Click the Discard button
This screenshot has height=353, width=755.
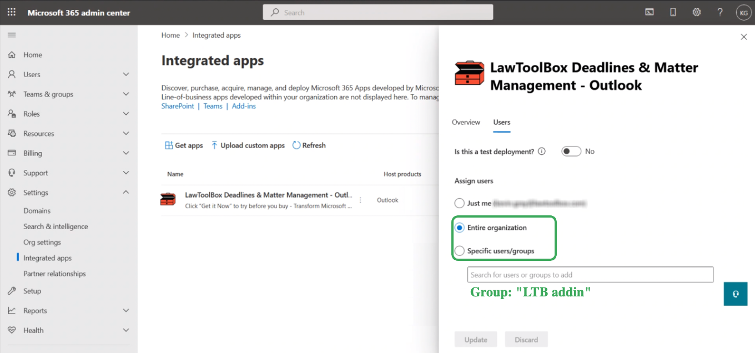pyautogui.click(x=526, y=340)
